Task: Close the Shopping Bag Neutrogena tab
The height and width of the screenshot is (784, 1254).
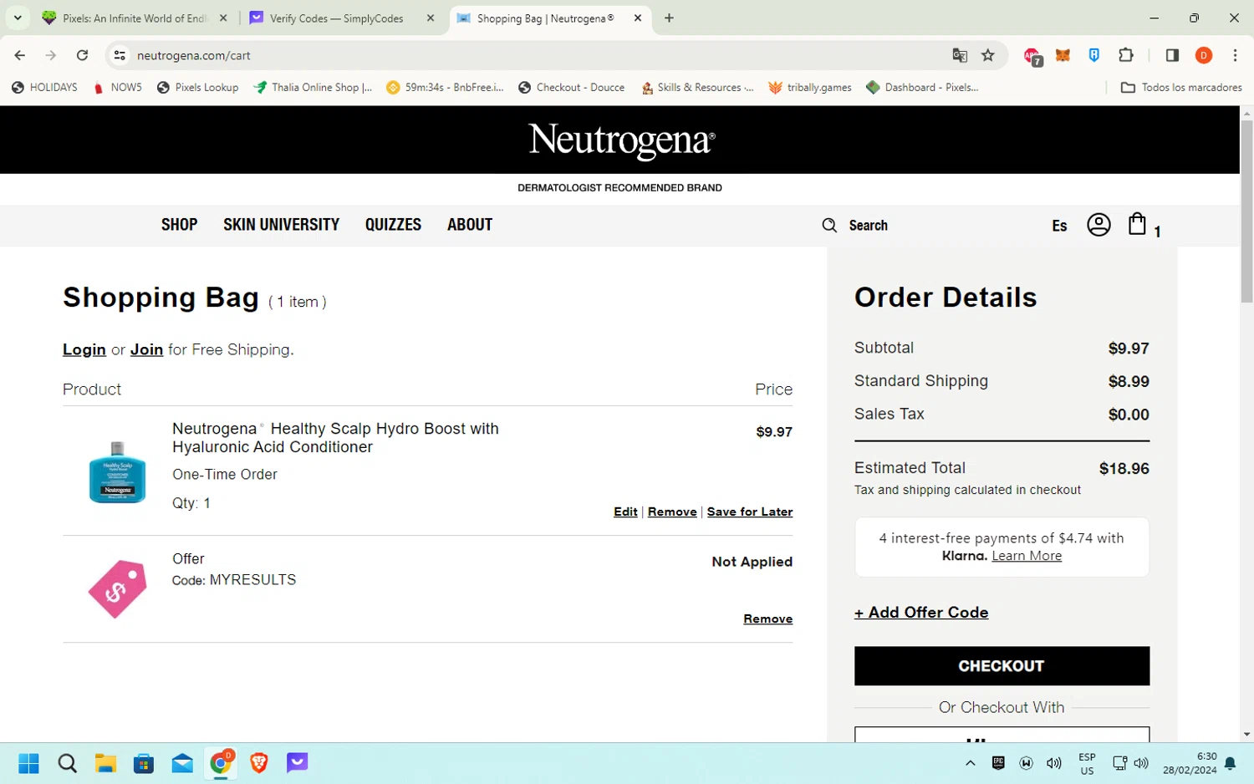Action: tap(638, 18)
